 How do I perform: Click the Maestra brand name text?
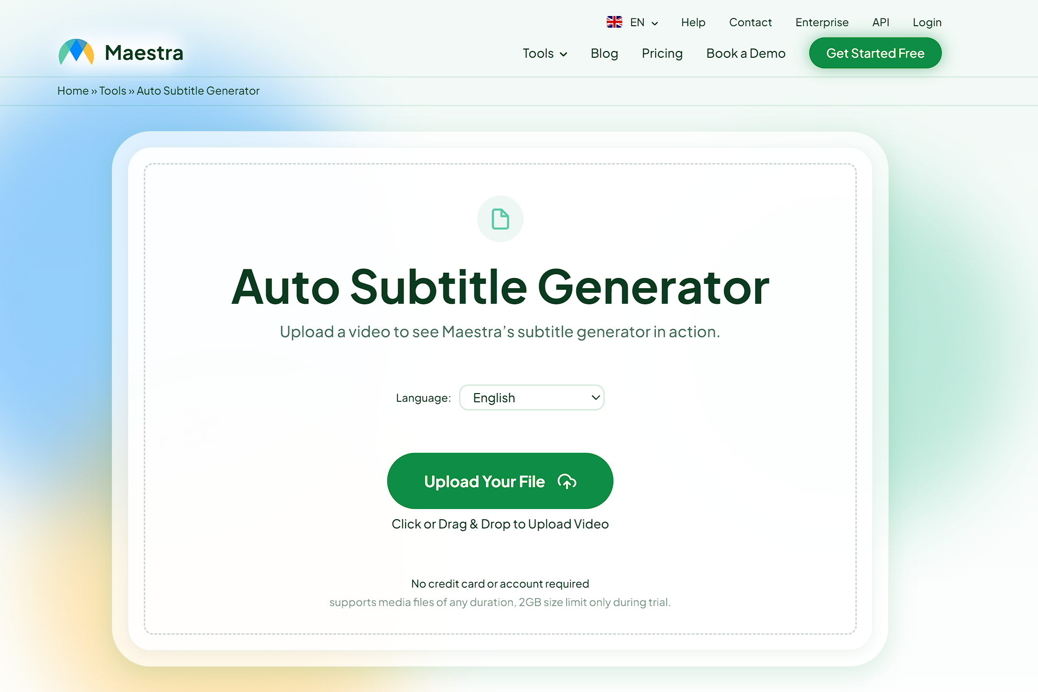pos(144,52)
